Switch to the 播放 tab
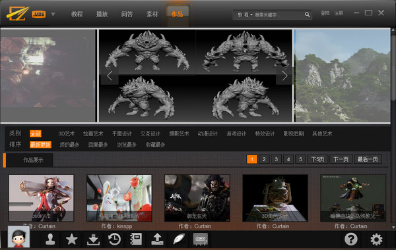396x250 pixels. [102, 14]
